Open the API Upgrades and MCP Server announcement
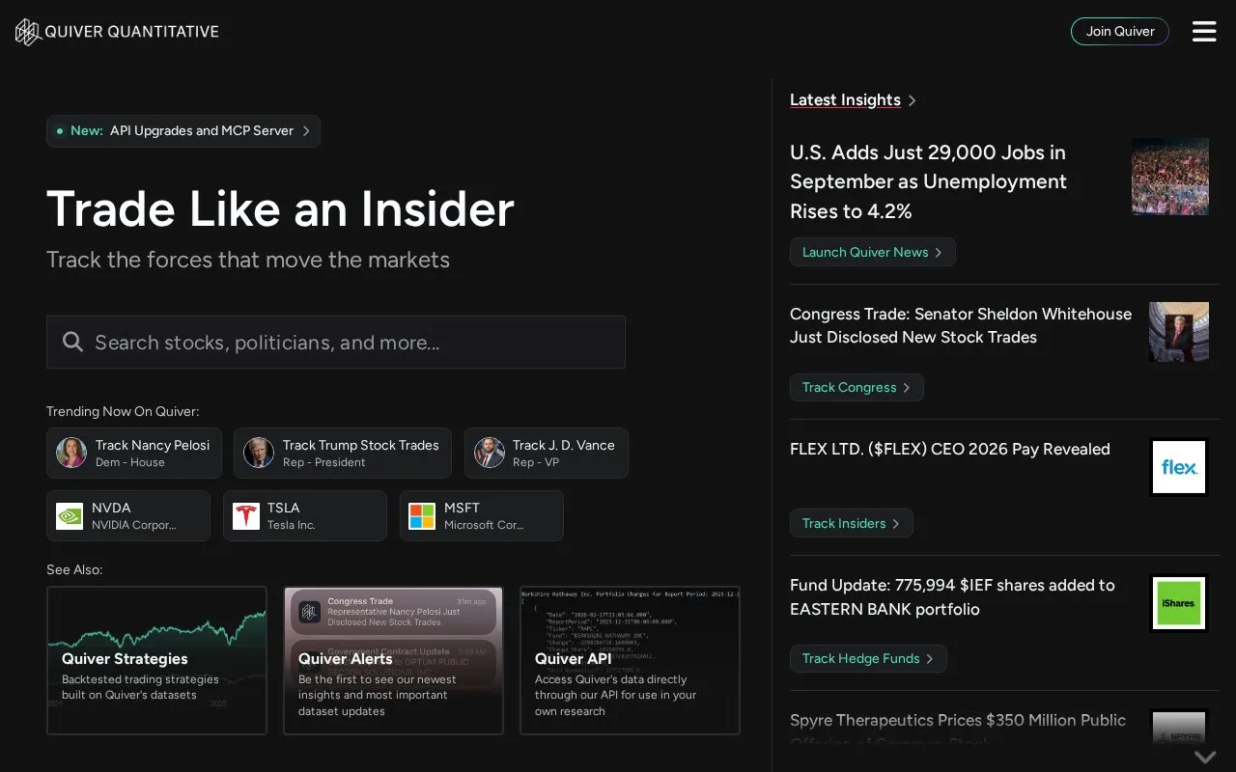Image resolution: width=1236 pixels, height=772 pixels. [x=183, y=131]
